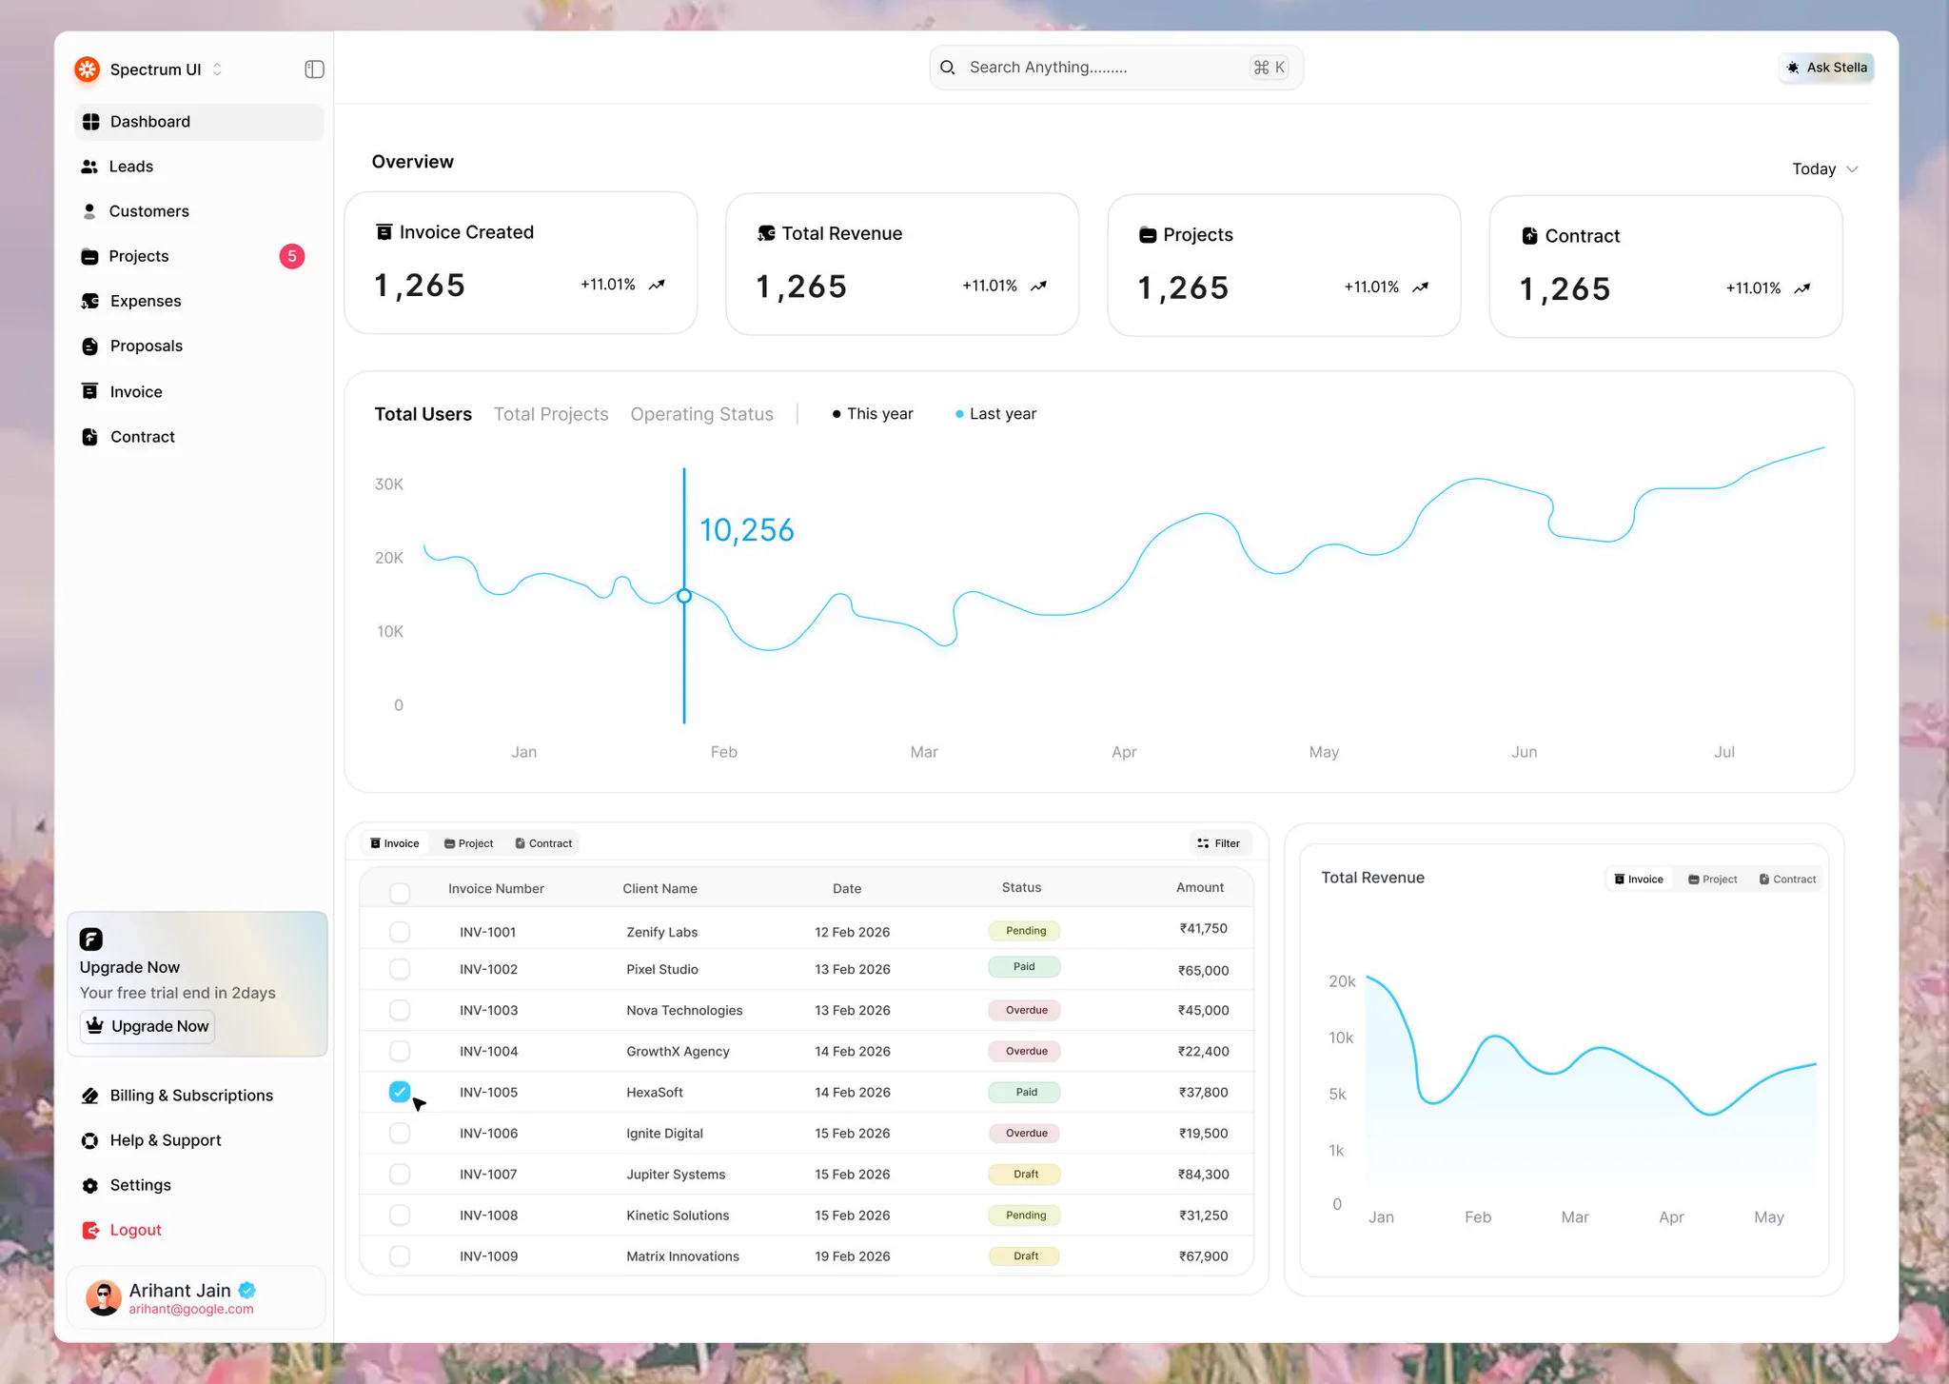Check the INV-1003 row checkbox
Image resolution: width=1949 pixels, height=1384 pixels.
click(x=400, y=1010)
